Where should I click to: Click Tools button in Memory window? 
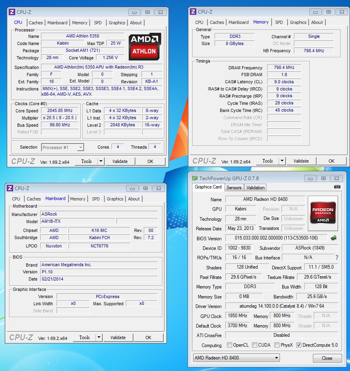point(268,161)
